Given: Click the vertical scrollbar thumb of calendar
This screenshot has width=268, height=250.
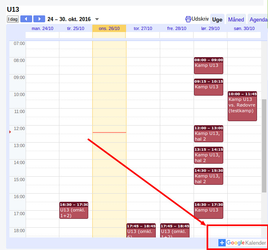Looking at the screenshot, I should click(x=264, y=146).
